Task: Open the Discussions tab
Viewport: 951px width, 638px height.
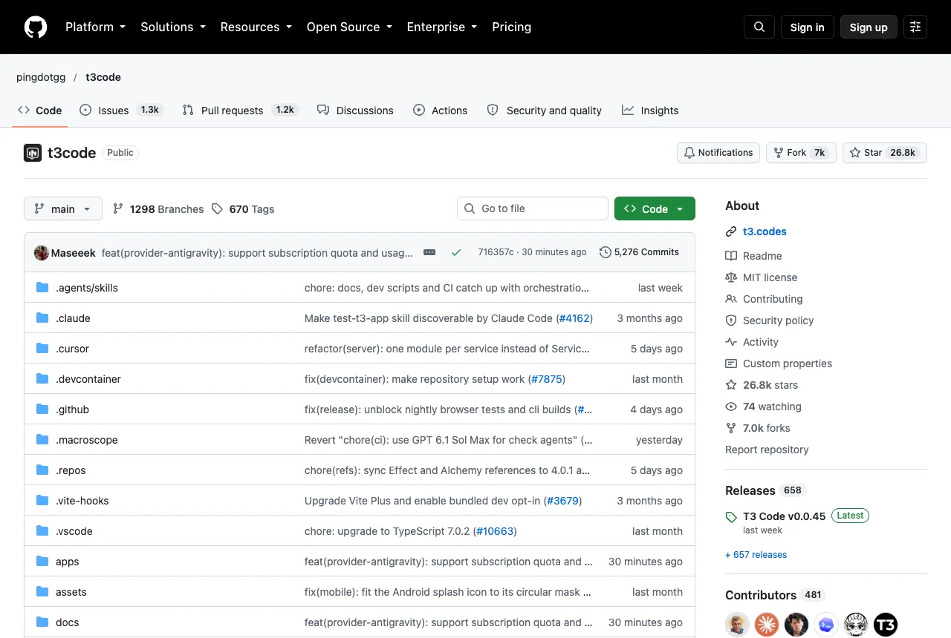Action: pos(355,110)
